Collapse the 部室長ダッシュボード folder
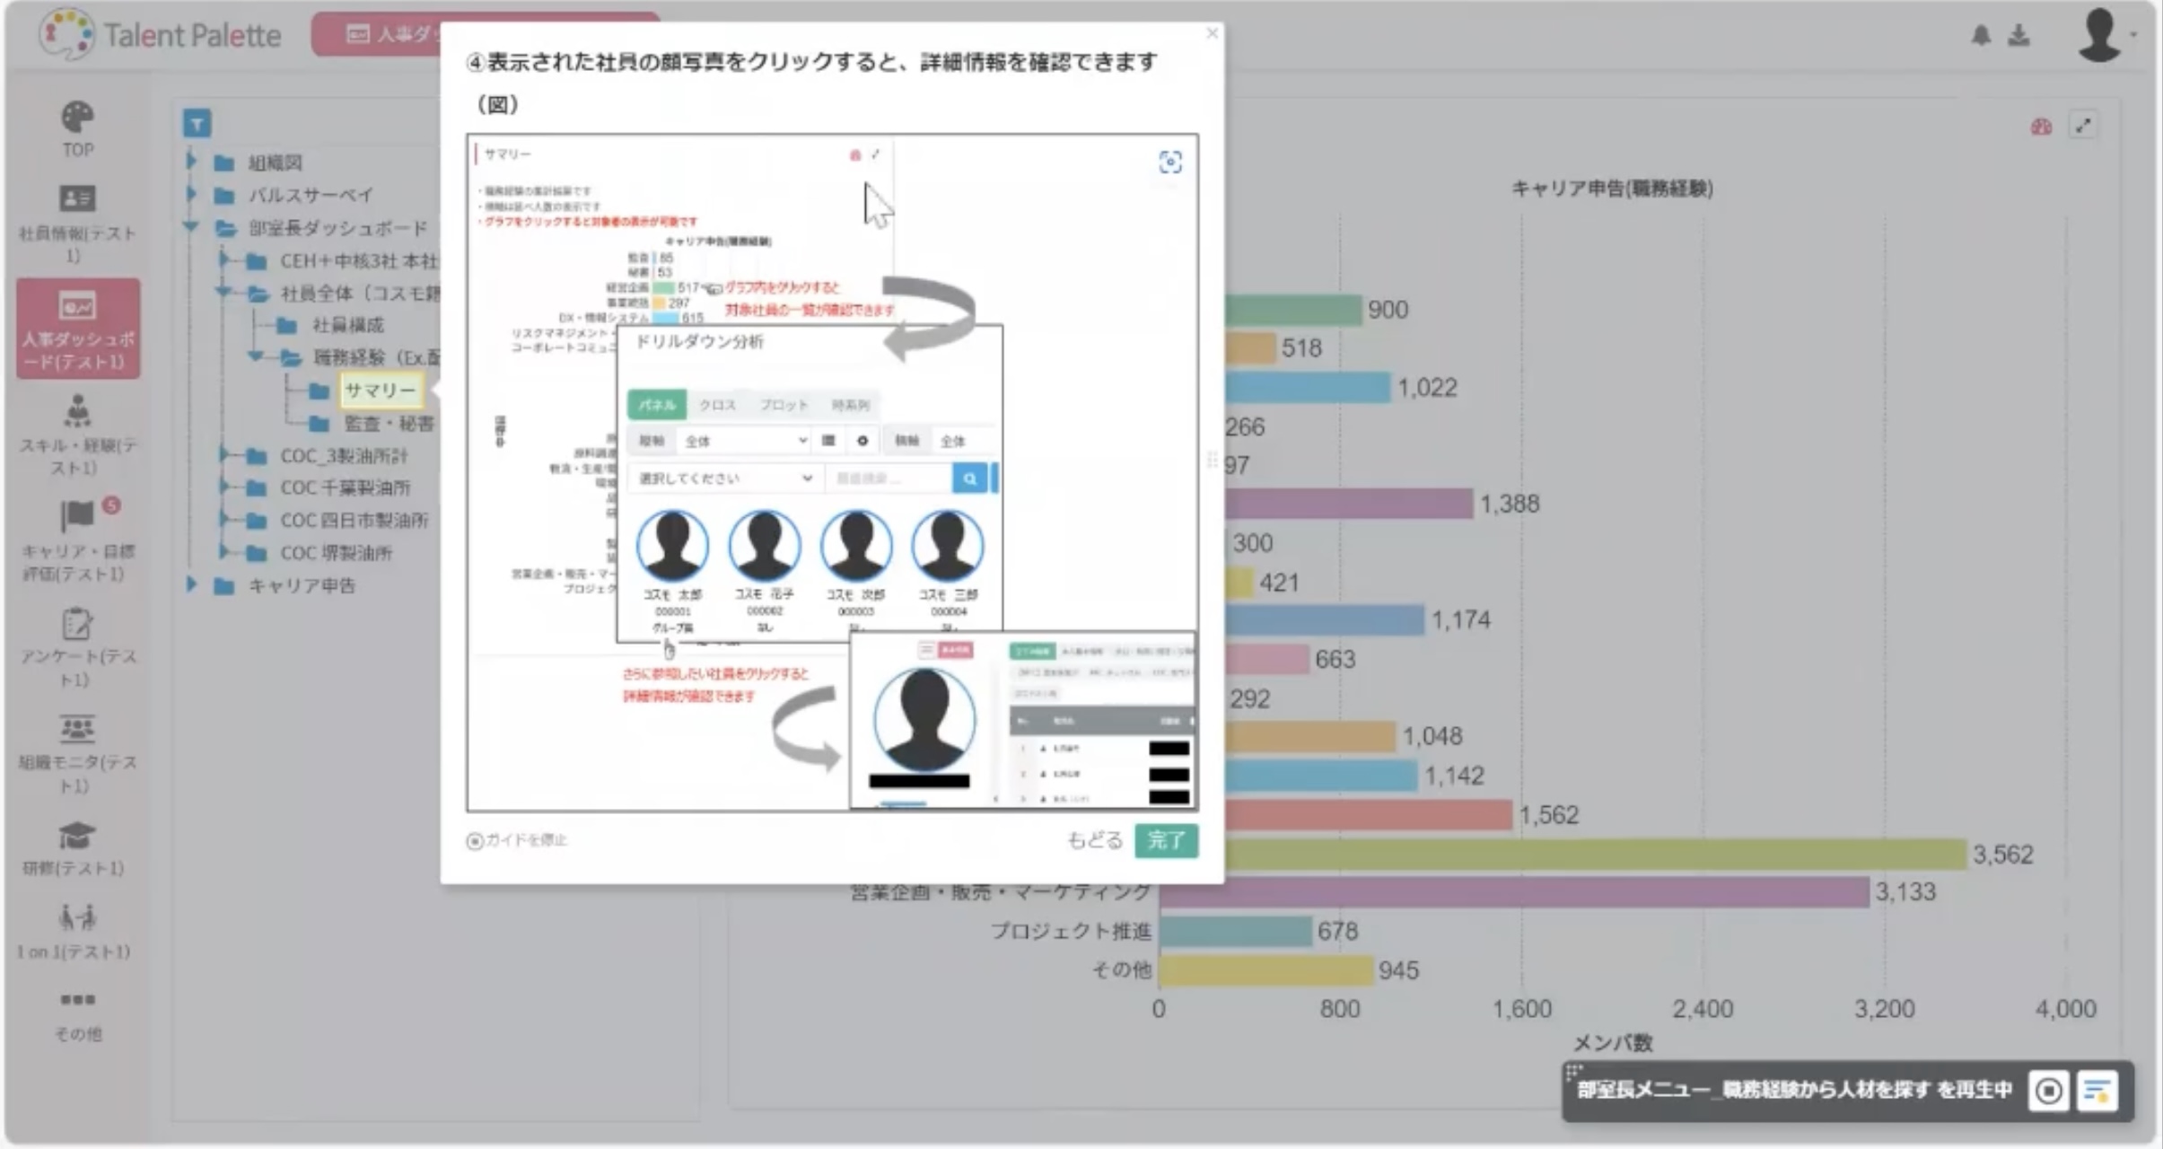 (x=191, y=227)
